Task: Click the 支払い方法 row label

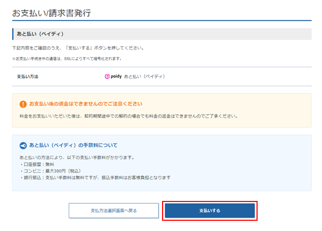Action: click(28, 77)
